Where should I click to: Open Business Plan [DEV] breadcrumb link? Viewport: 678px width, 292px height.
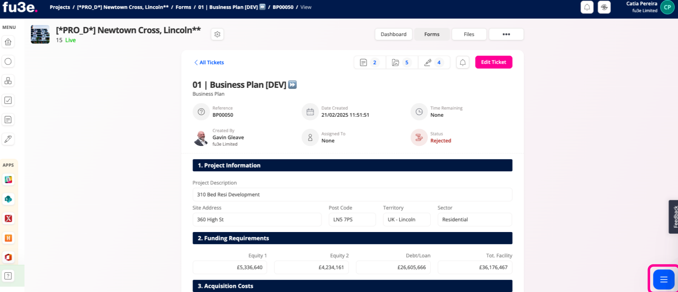coord(232,7)
